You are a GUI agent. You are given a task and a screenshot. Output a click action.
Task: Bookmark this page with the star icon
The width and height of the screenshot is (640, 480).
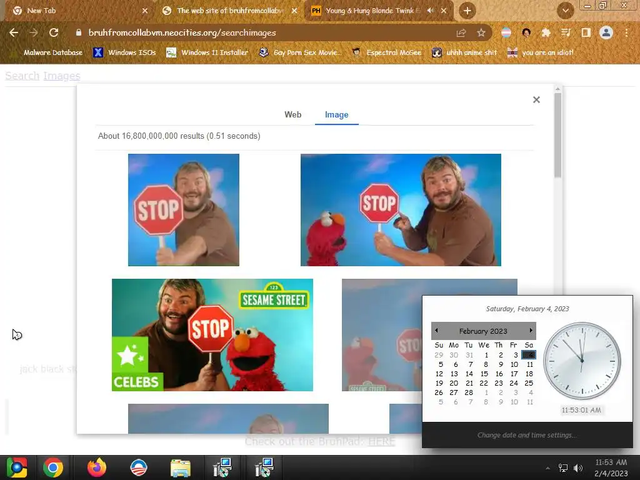[481, 32]
